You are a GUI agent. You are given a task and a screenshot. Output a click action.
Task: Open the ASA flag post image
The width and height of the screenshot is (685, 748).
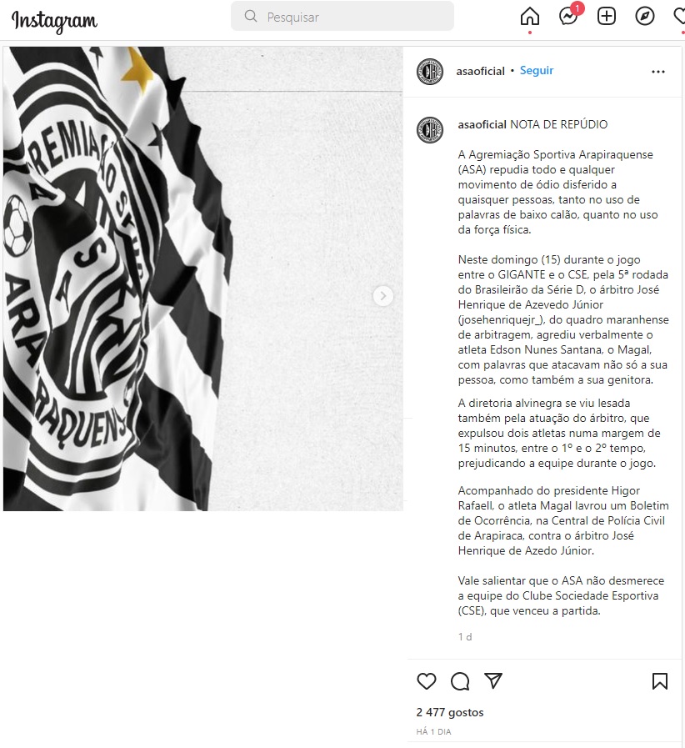pos(203,279)
